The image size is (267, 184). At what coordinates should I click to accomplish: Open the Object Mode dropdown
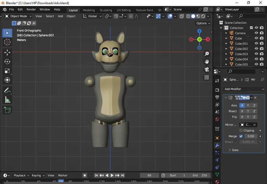[18, 16]
